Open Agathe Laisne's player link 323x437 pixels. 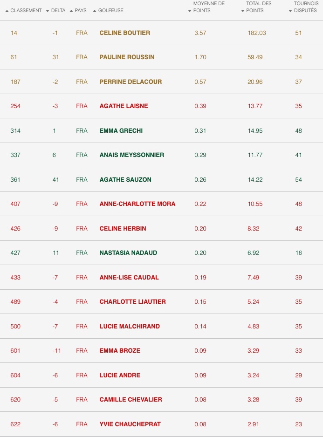click(124, 106)
